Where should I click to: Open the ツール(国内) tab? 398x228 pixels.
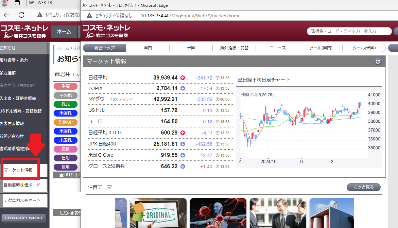pyautogui.click(x=321, y=48)
